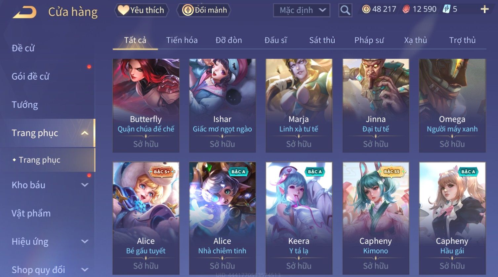Select the Butterfly Quận chúa đế chế skin
Screen dimensions: 498x277
pos(146,106)
